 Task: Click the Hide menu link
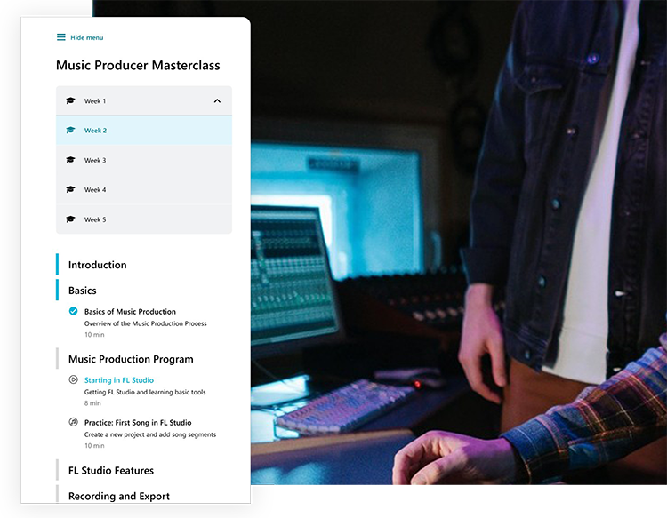[87, 37]
